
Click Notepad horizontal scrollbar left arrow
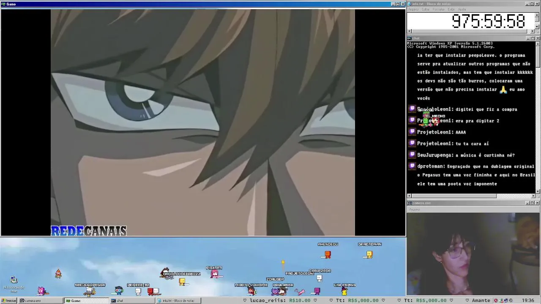pos(409,31)
